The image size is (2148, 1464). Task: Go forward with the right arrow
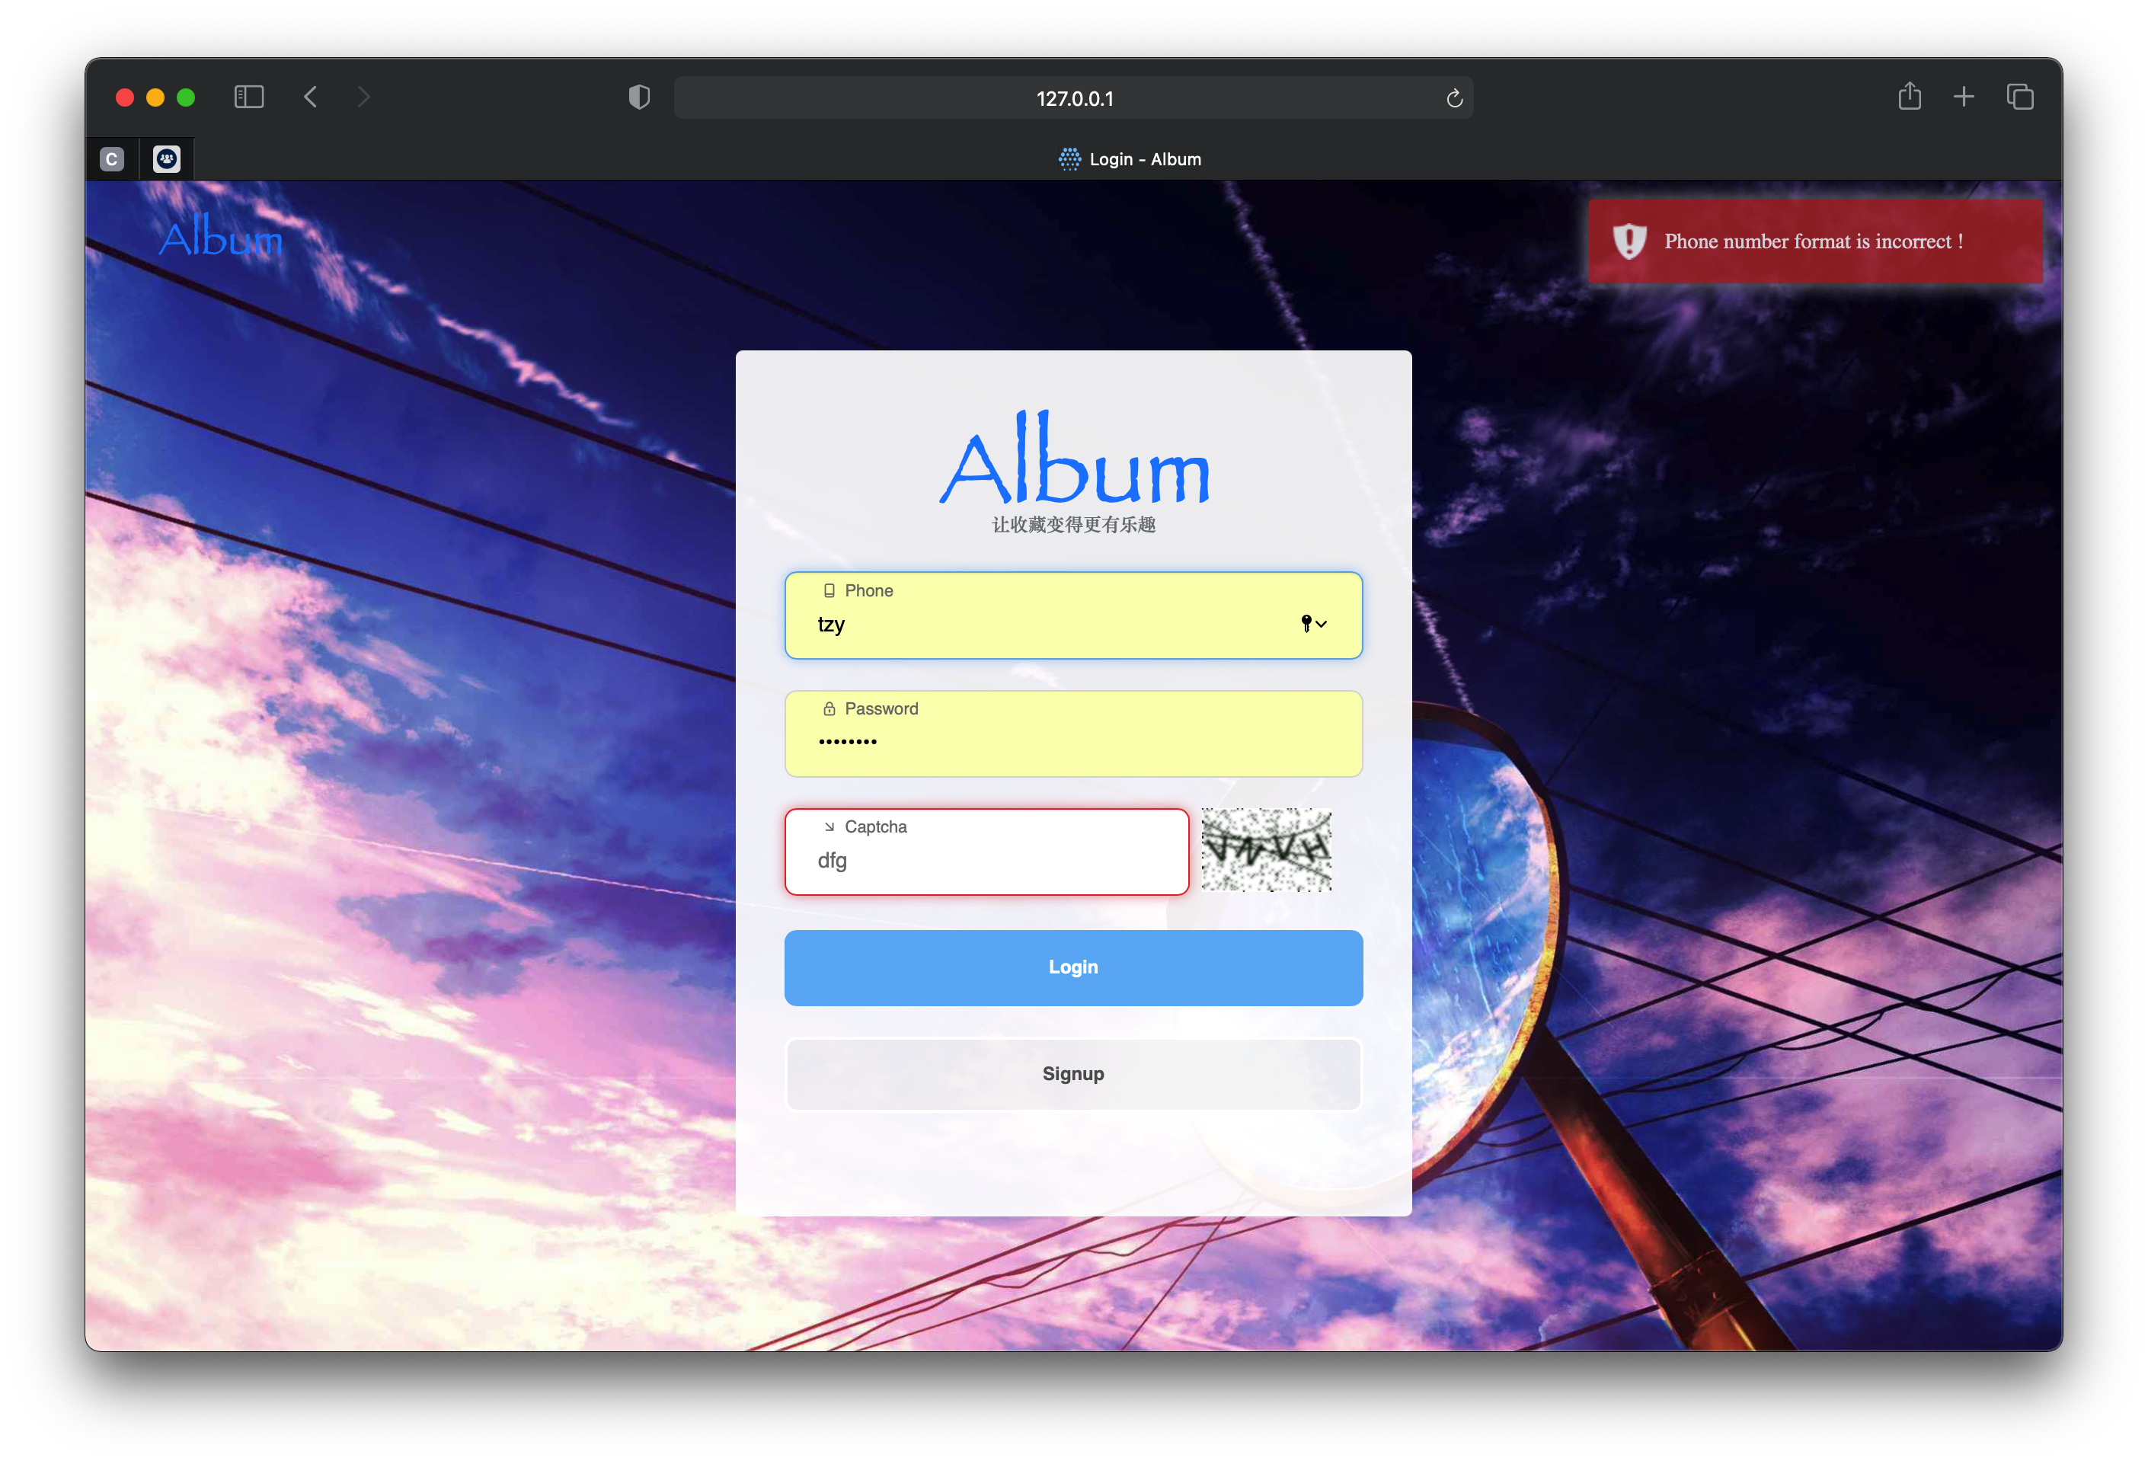coord(363,97)
